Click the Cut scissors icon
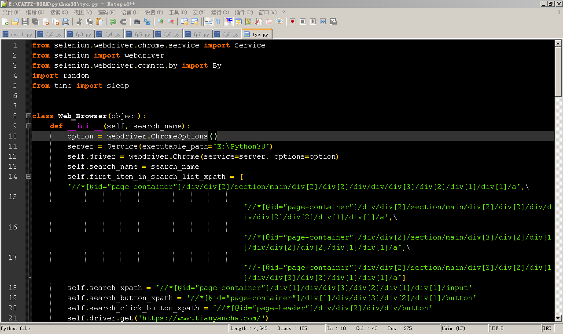The height and width of the screenshot is (334, 563). pyautogui.click(x=79, y=22)
